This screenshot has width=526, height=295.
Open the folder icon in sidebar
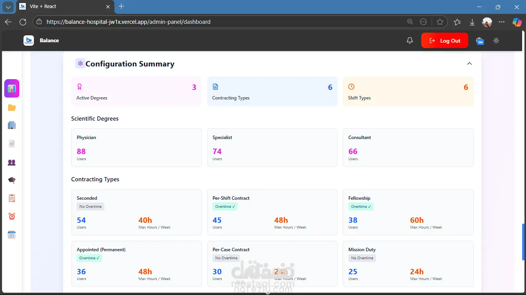[x=12, y=108]
